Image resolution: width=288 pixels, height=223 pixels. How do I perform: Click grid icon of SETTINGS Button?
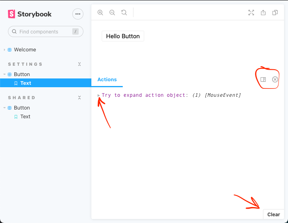10,74
